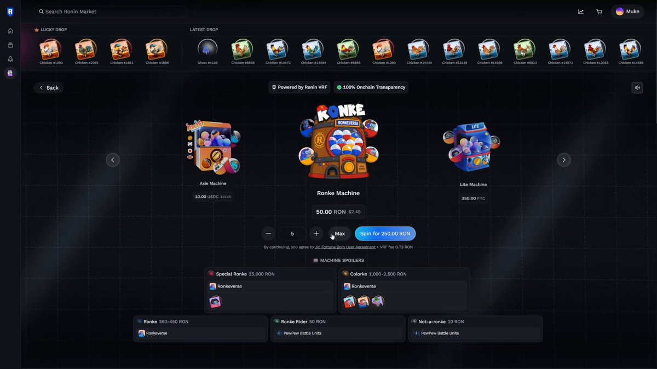Open the shopping cart
657x369 pixels.
[x=600, y=11]
